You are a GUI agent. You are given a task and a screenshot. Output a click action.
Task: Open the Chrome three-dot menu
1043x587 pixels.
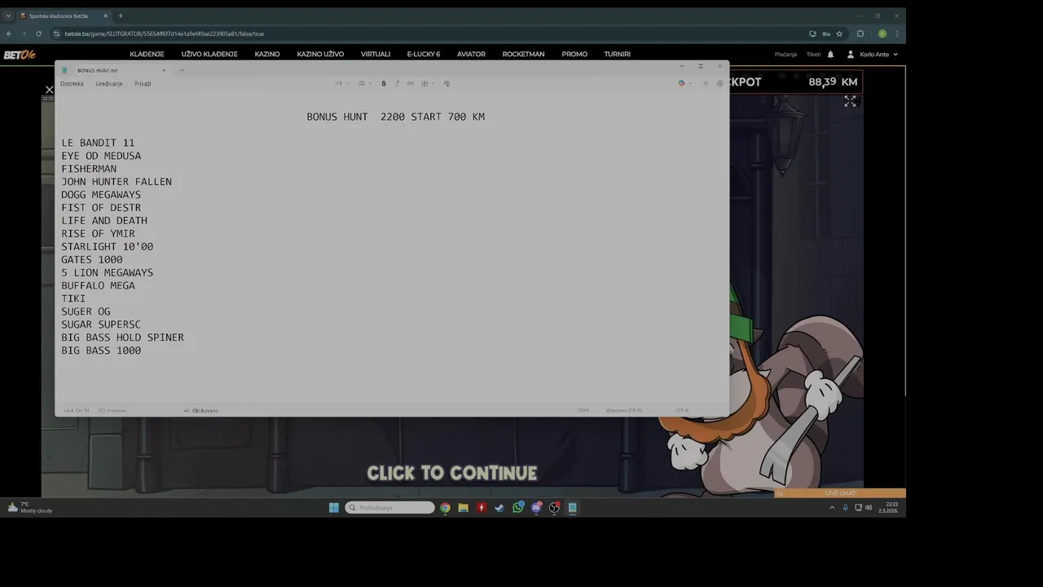(x=897, y=33)
